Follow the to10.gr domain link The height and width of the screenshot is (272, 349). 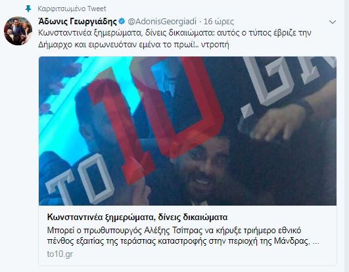[60, 254]
